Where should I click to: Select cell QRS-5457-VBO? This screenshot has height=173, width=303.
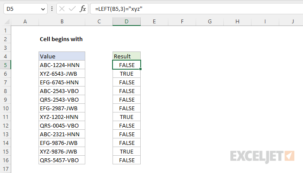pos(62,160)
